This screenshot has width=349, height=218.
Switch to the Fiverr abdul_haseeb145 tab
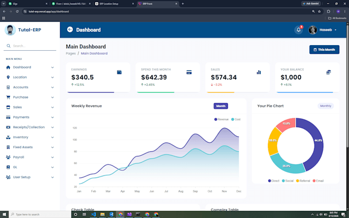pos(71,4)
